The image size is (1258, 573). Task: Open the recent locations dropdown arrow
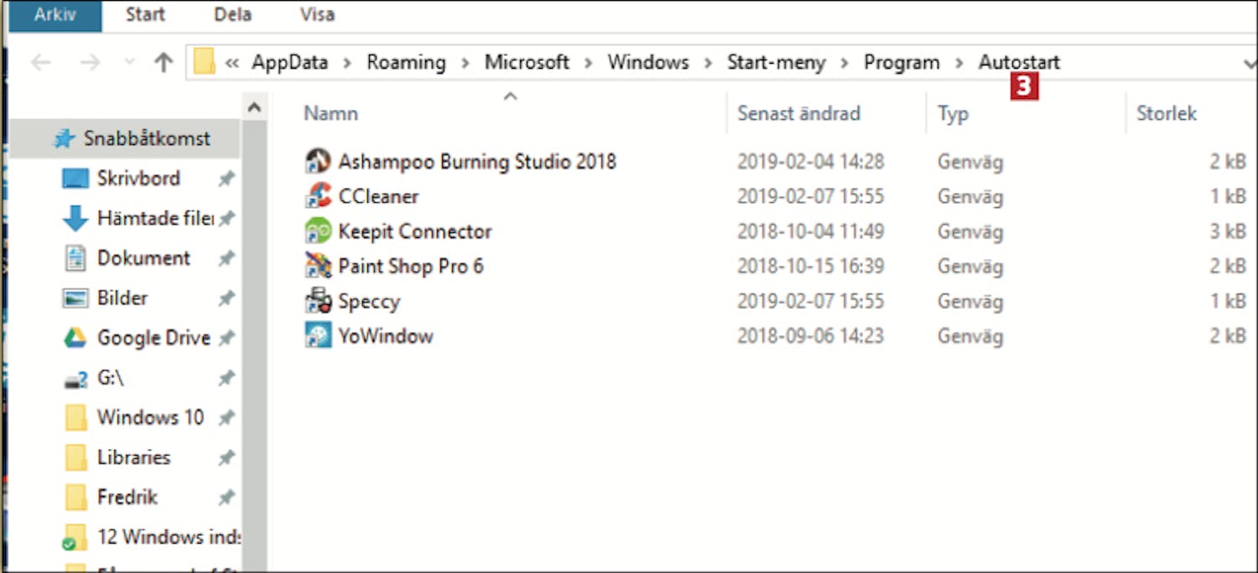click(x=129, y=63)
